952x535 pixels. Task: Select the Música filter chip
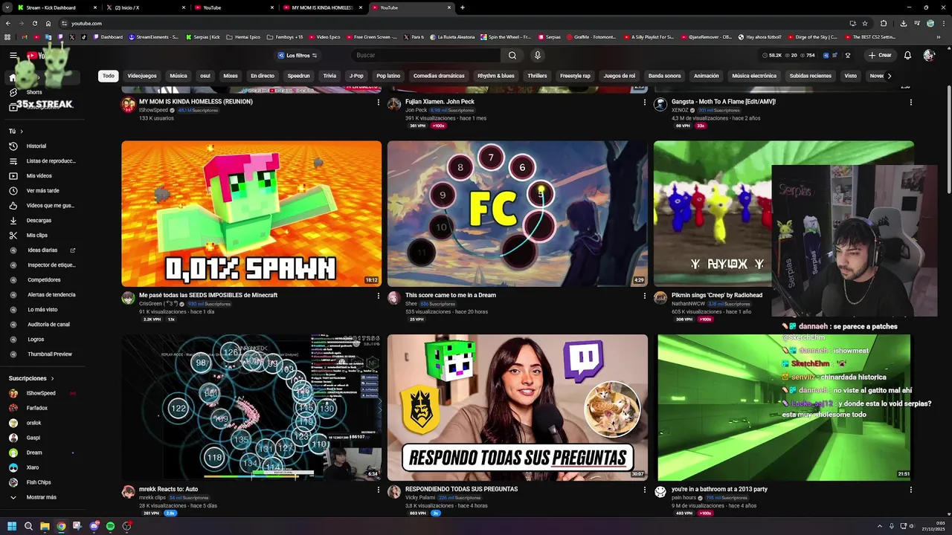coord(178,76)
